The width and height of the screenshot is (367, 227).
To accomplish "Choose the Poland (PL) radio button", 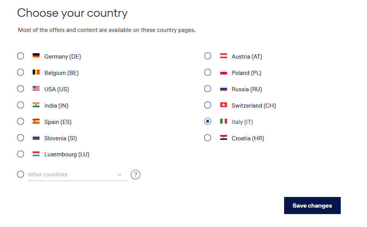I will 208,72.
